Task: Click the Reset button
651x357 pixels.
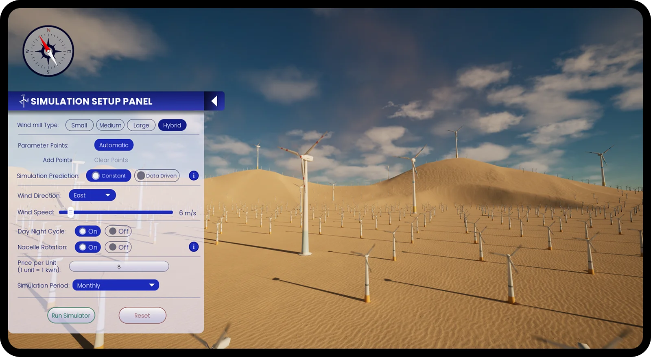Action: tap(142, 315)
